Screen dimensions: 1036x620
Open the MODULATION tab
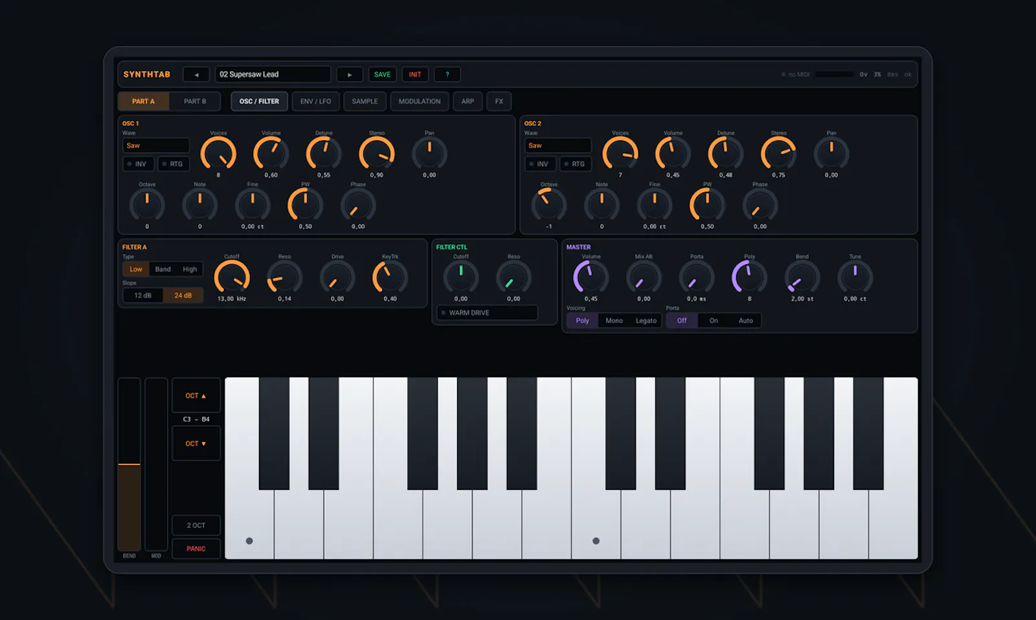(420, 101)
